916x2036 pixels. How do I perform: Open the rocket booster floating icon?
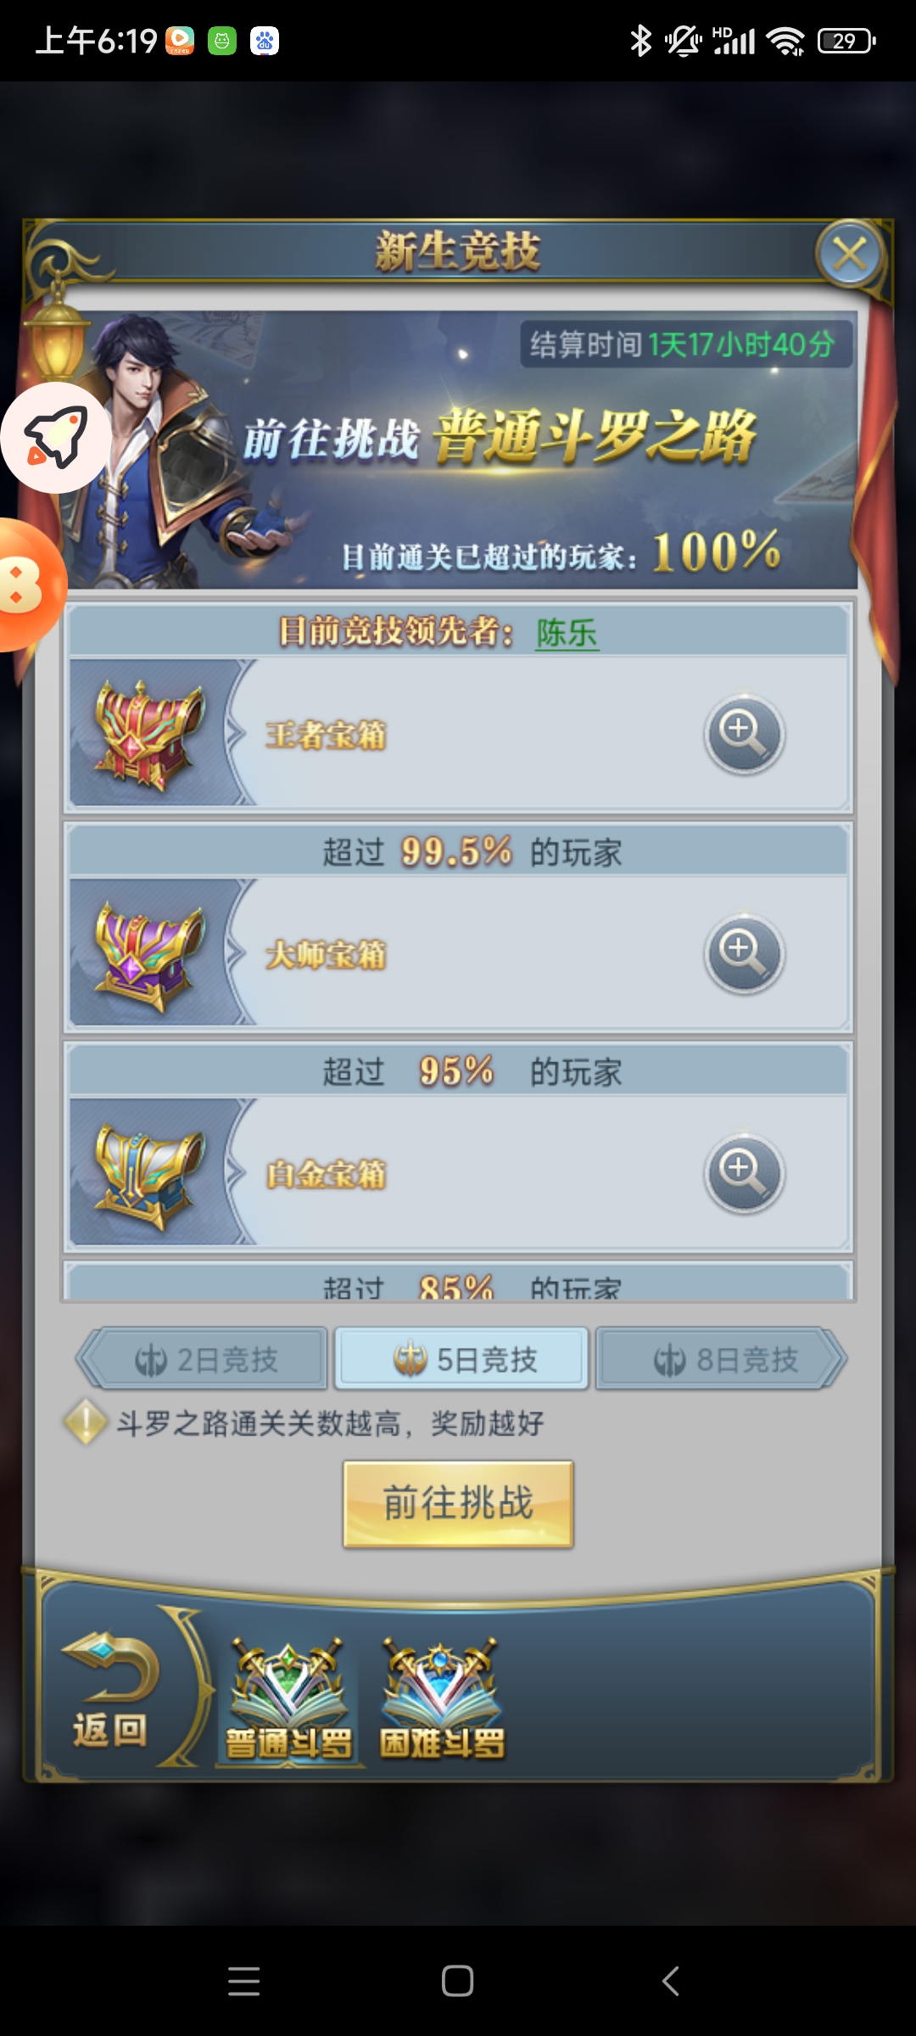(x=56, y=438)
